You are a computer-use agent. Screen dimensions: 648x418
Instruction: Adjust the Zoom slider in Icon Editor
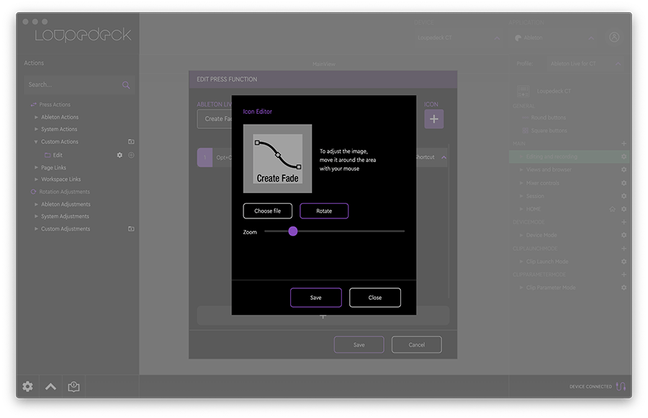point(292,231)
